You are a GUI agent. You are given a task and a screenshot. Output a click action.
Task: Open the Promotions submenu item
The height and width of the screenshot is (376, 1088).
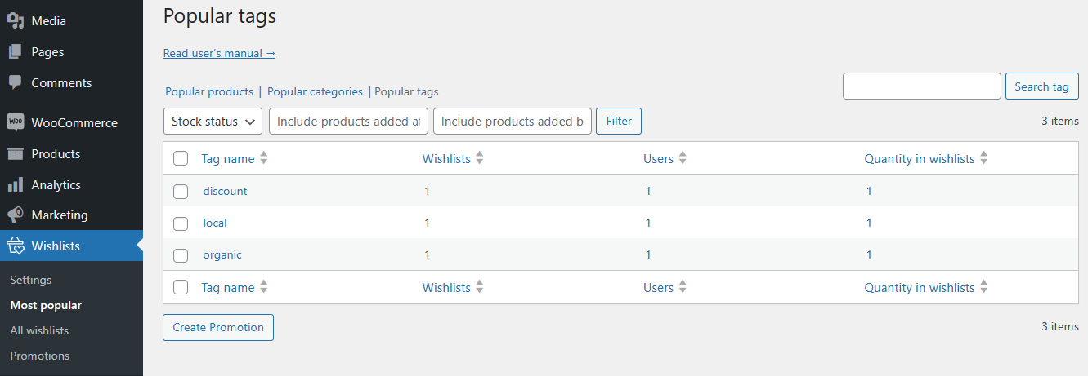(39, 356)
